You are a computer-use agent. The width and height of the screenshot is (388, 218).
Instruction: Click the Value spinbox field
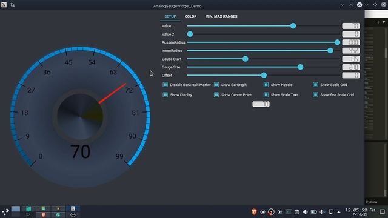(351, 26)
